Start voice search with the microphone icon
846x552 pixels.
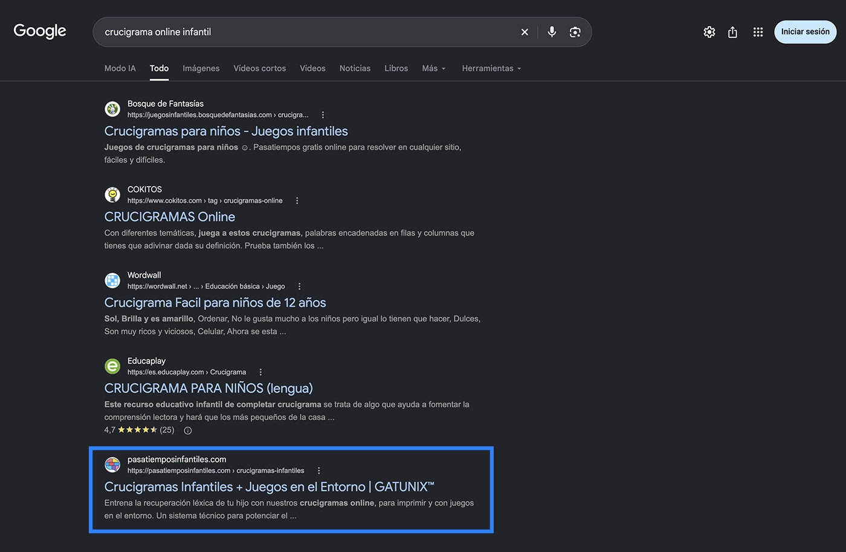(552, 32)
